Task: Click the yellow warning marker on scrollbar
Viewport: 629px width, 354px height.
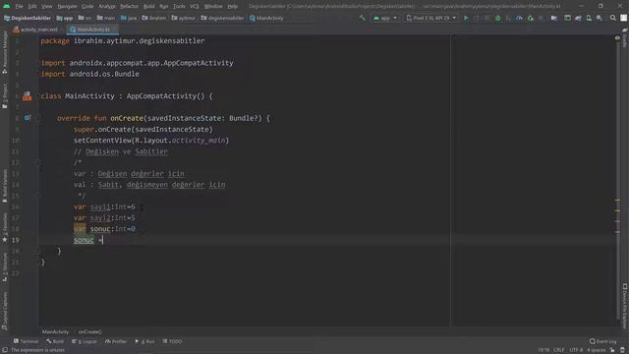Action: pos(617,200)
